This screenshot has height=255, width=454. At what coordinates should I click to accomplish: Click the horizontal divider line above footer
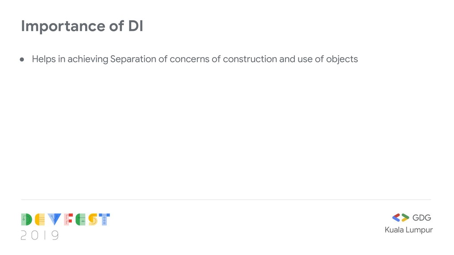(x=226, y=200)
